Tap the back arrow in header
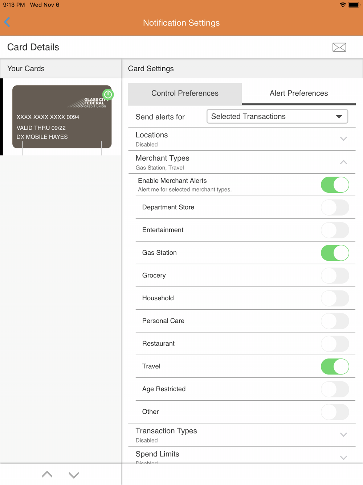This screenshot has height=485, width=363. (7, 22)
